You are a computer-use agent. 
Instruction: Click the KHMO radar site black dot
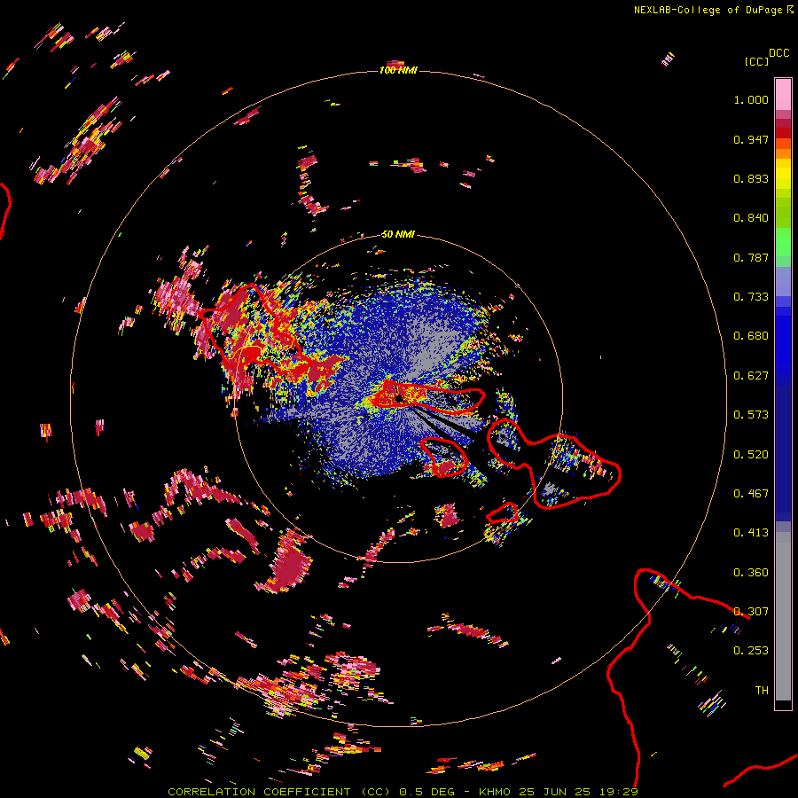(x=399, y=398)
